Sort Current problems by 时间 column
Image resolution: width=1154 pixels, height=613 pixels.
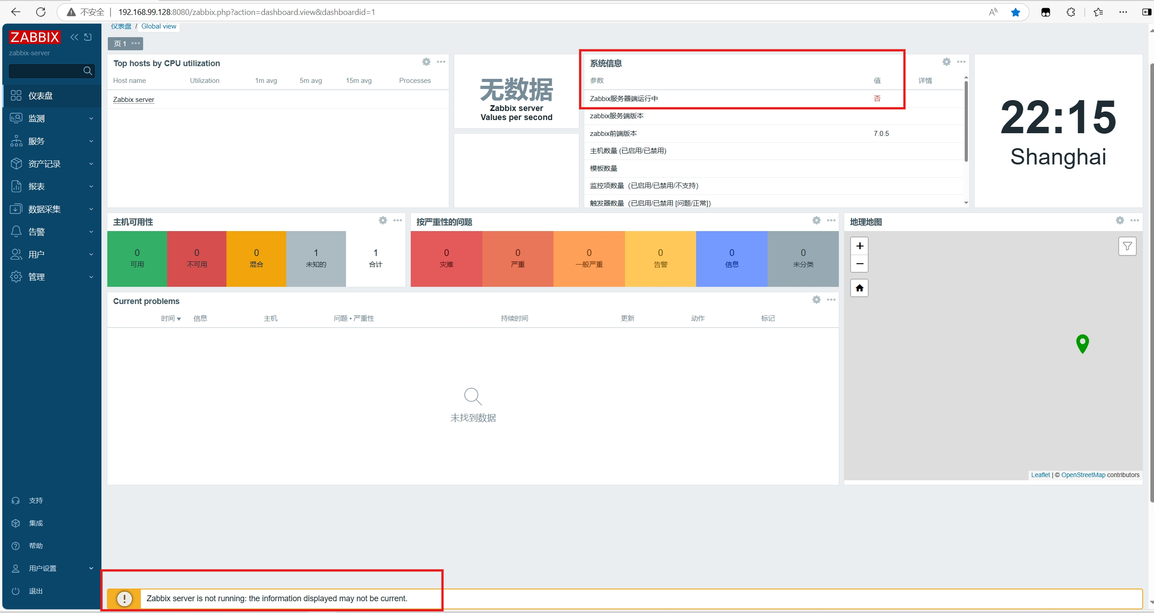[x=171, y=319]
